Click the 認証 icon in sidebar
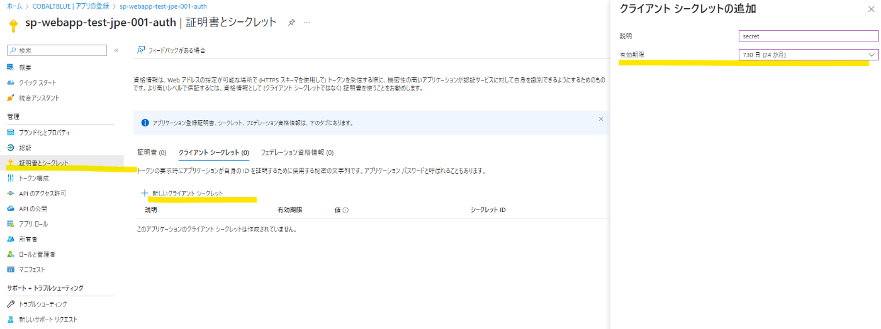The height and width of the screenshot is (329, 881). [x=10, y=148]
